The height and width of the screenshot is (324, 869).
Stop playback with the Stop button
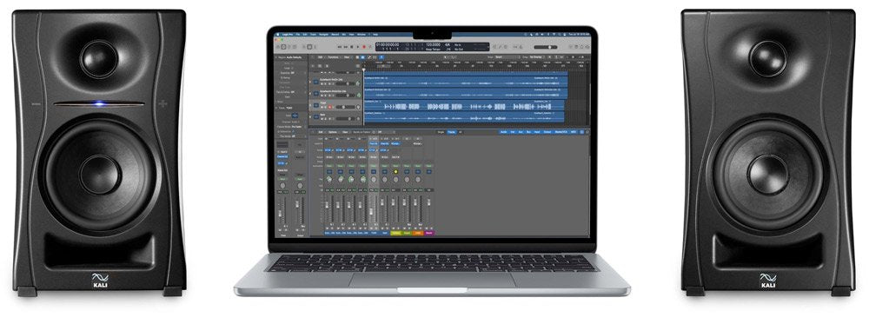[352, 47]
